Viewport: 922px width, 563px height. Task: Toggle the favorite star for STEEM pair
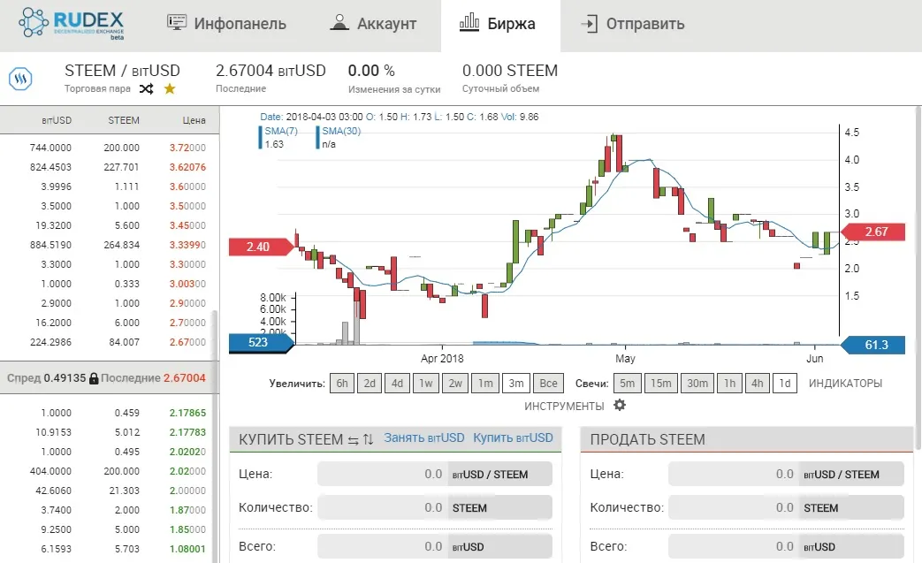tap(170, 88)
